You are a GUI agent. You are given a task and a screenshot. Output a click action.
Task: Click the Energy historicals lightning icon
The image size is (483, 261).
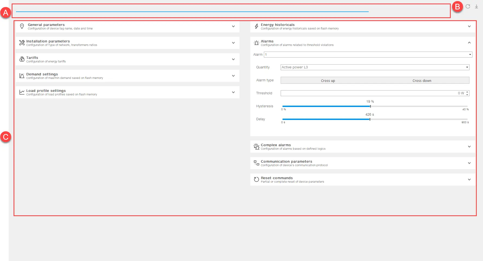pyautogui.click(x=257, y=26)
